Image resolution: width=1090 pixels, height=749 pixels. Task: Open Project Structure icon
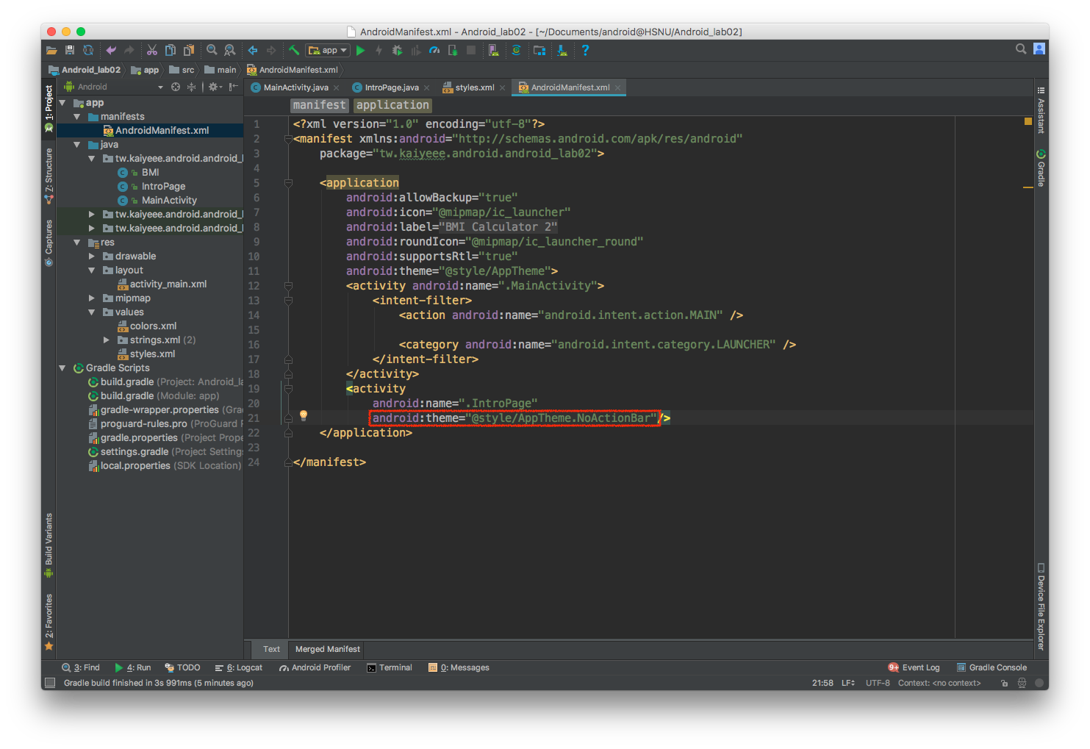click(x=539, y=50)
